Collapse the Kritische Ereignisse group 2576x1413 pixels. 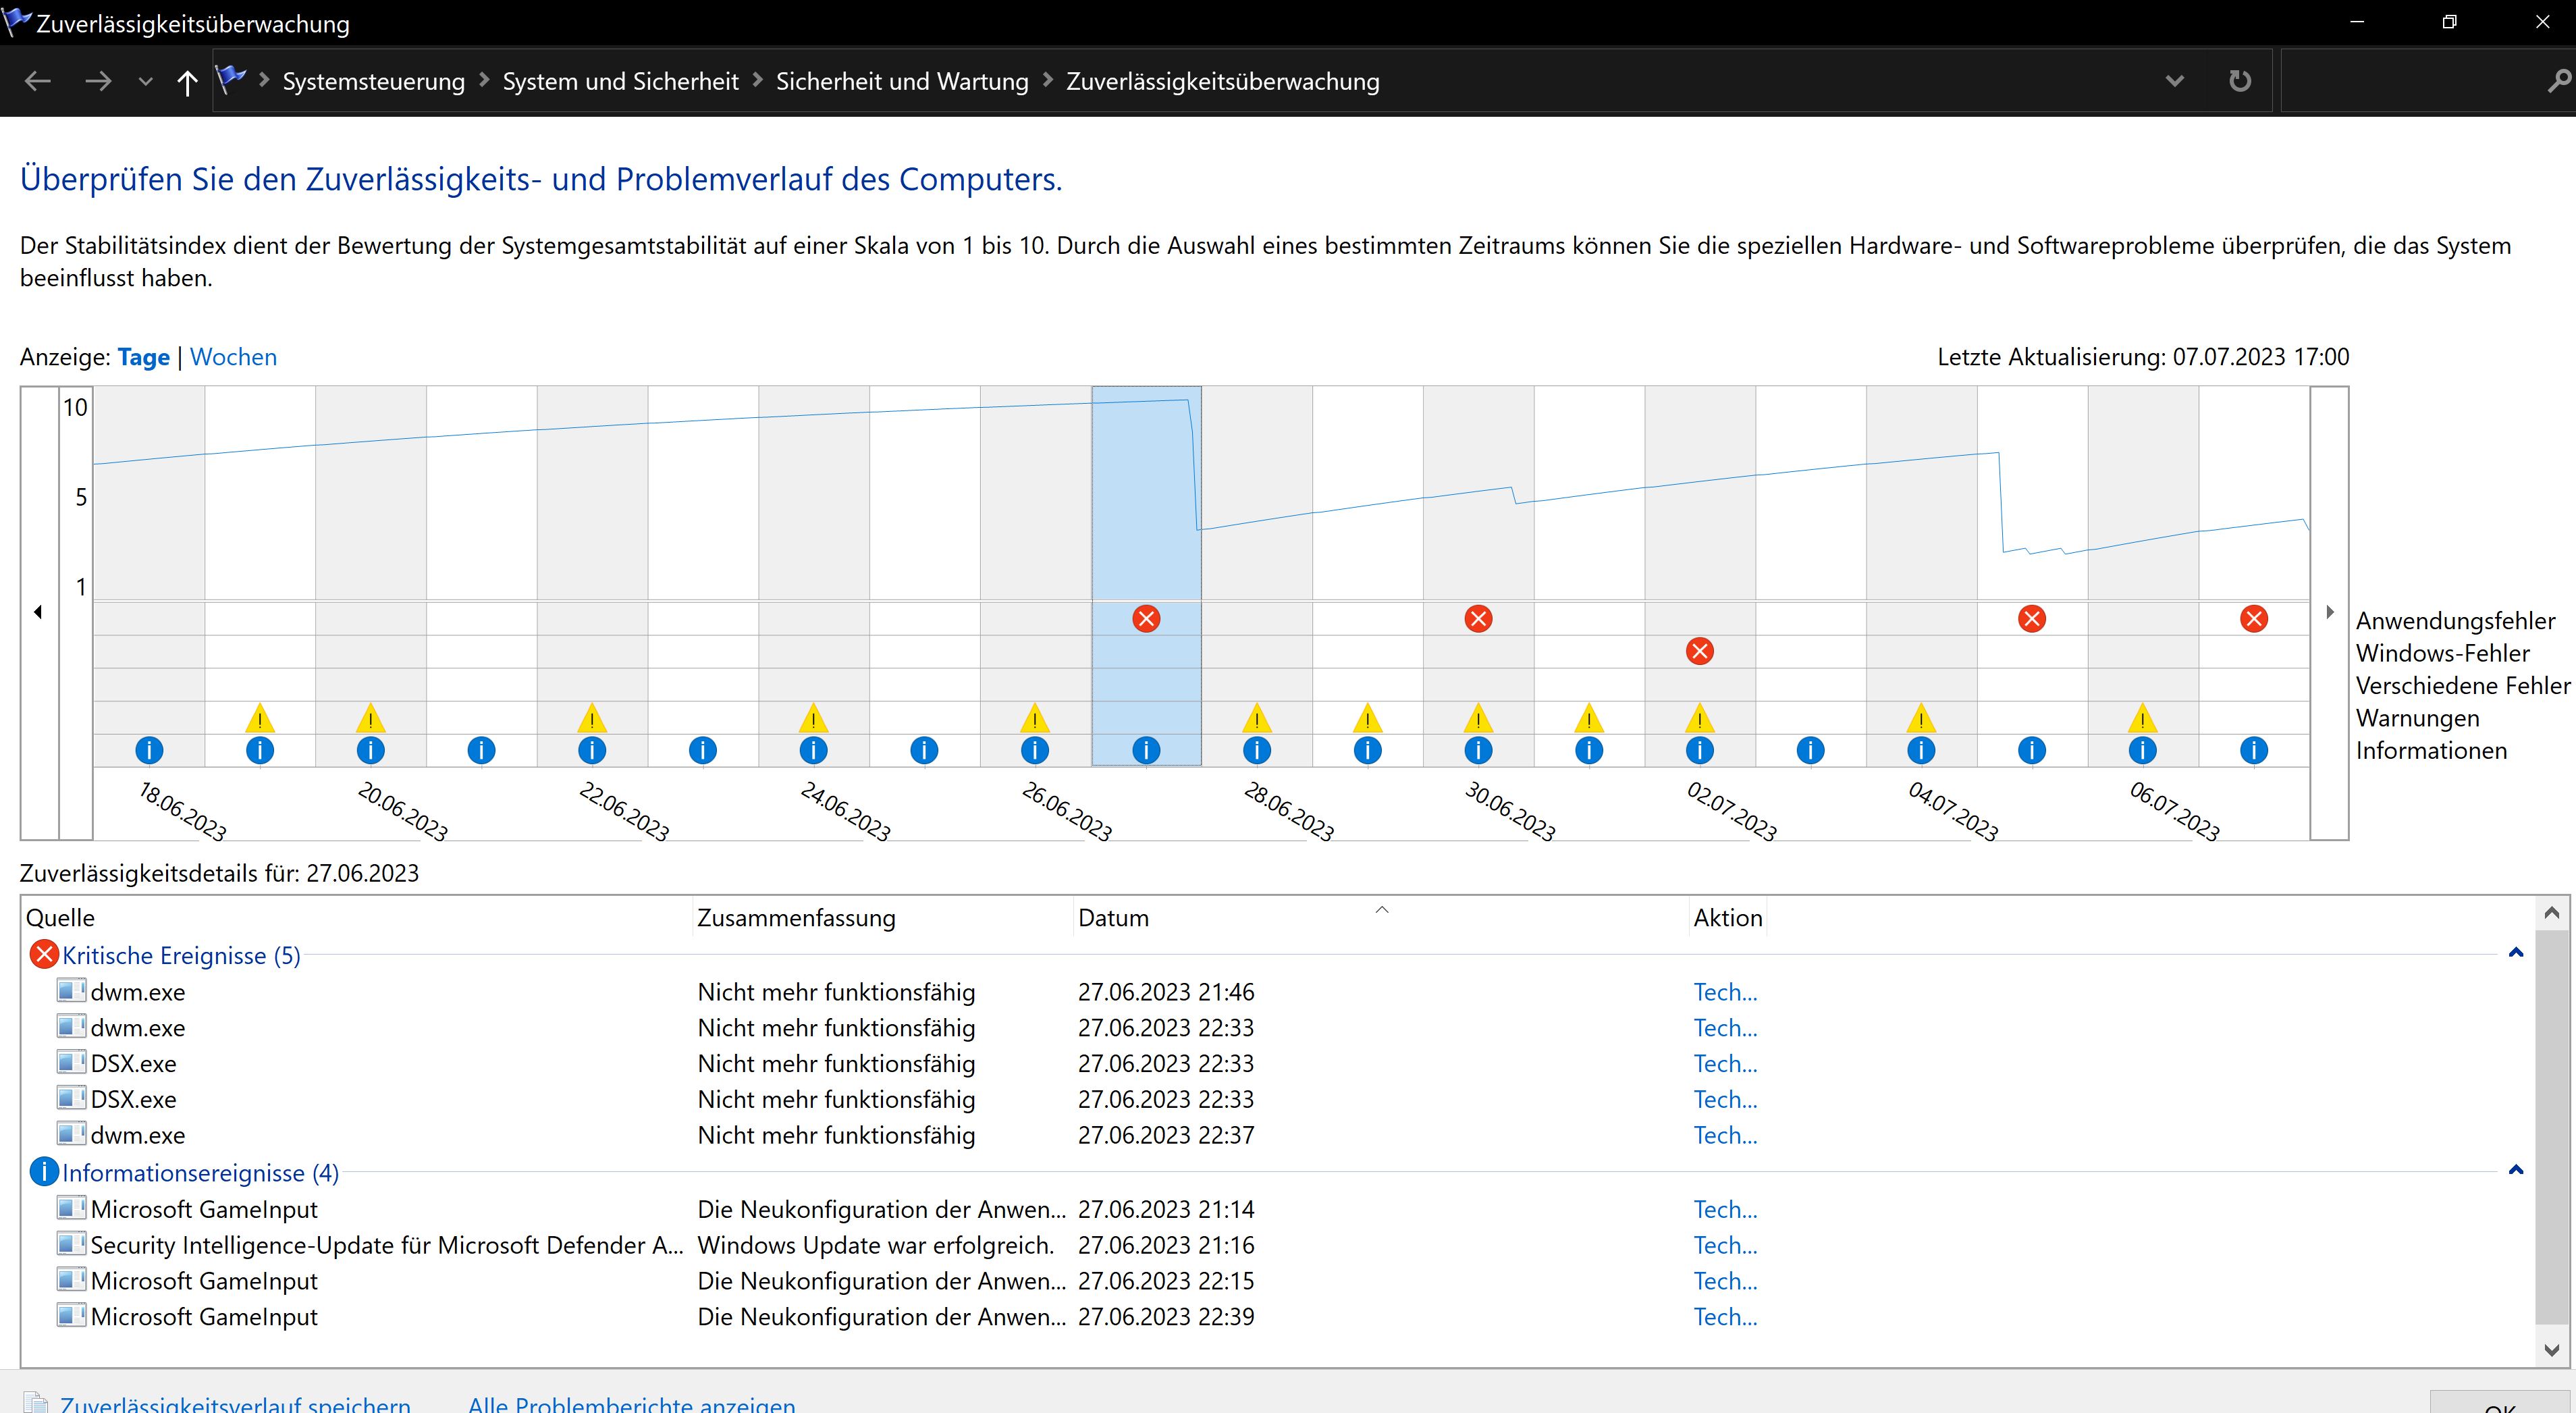click(x=2516, y=953)
